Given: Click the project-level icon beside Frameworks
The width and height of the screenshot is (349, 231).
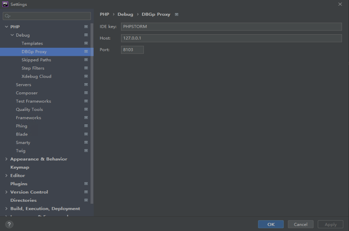Looking at the screenshot, I should pyautogui.click(x=86, y=117).
